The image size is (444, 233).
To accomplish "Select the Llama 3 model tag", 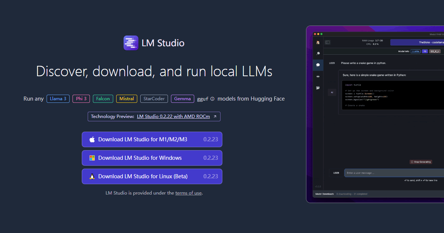I will (58, 99).
